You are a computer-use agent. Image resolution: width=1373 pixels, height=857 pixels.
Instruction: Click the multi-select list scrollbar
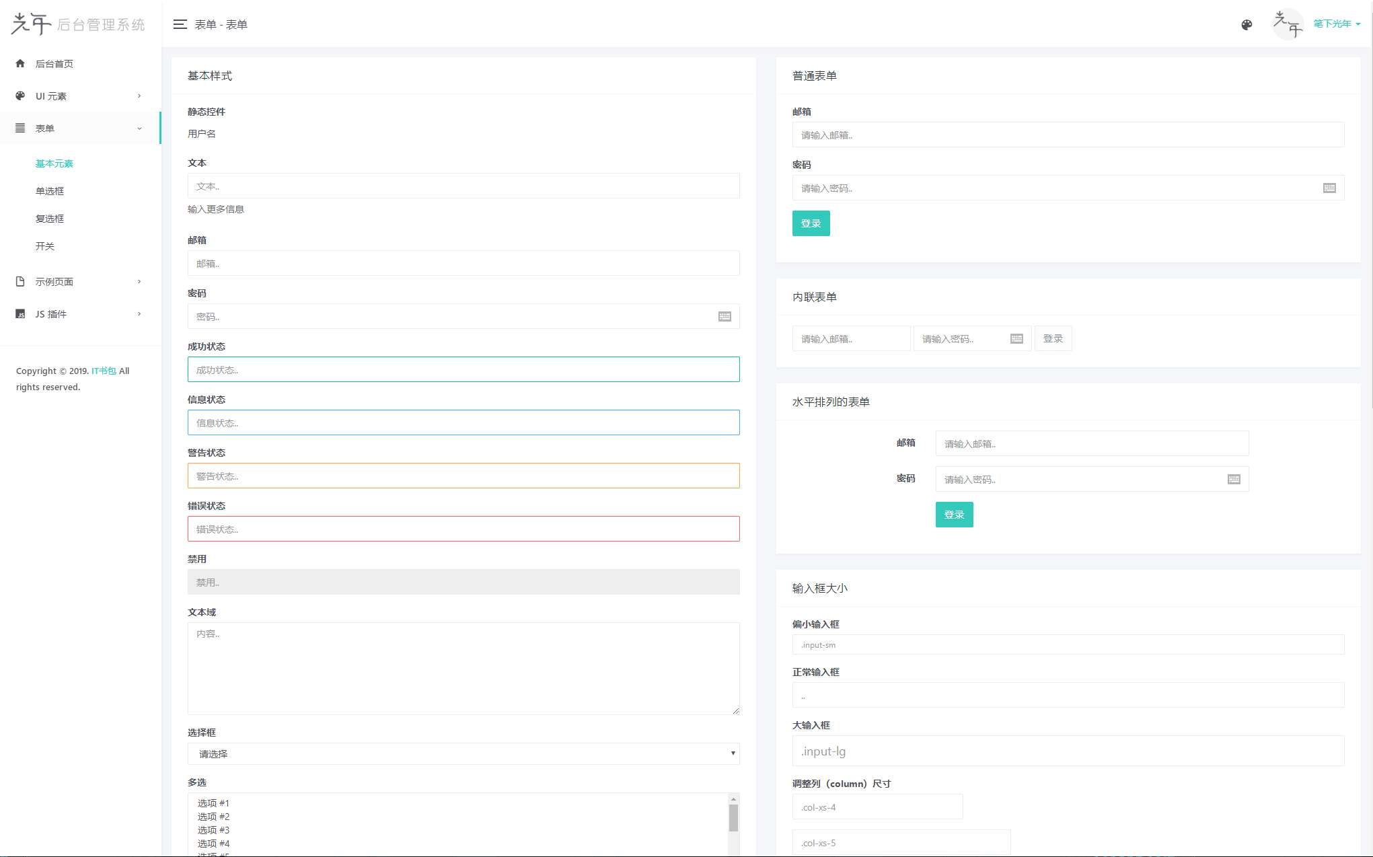click(x=733, y=818)
